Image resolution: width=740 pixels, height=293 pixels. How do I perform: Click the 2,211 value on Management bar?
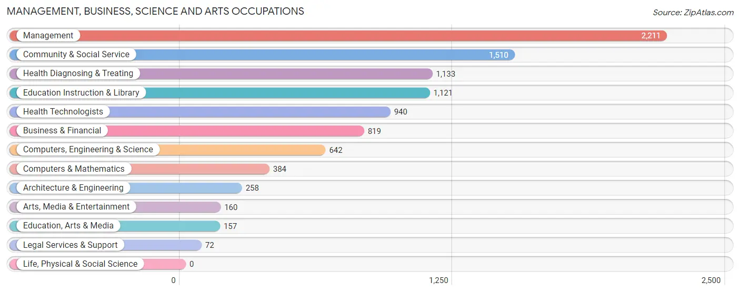pyautogui.click(x=651, y=36)
